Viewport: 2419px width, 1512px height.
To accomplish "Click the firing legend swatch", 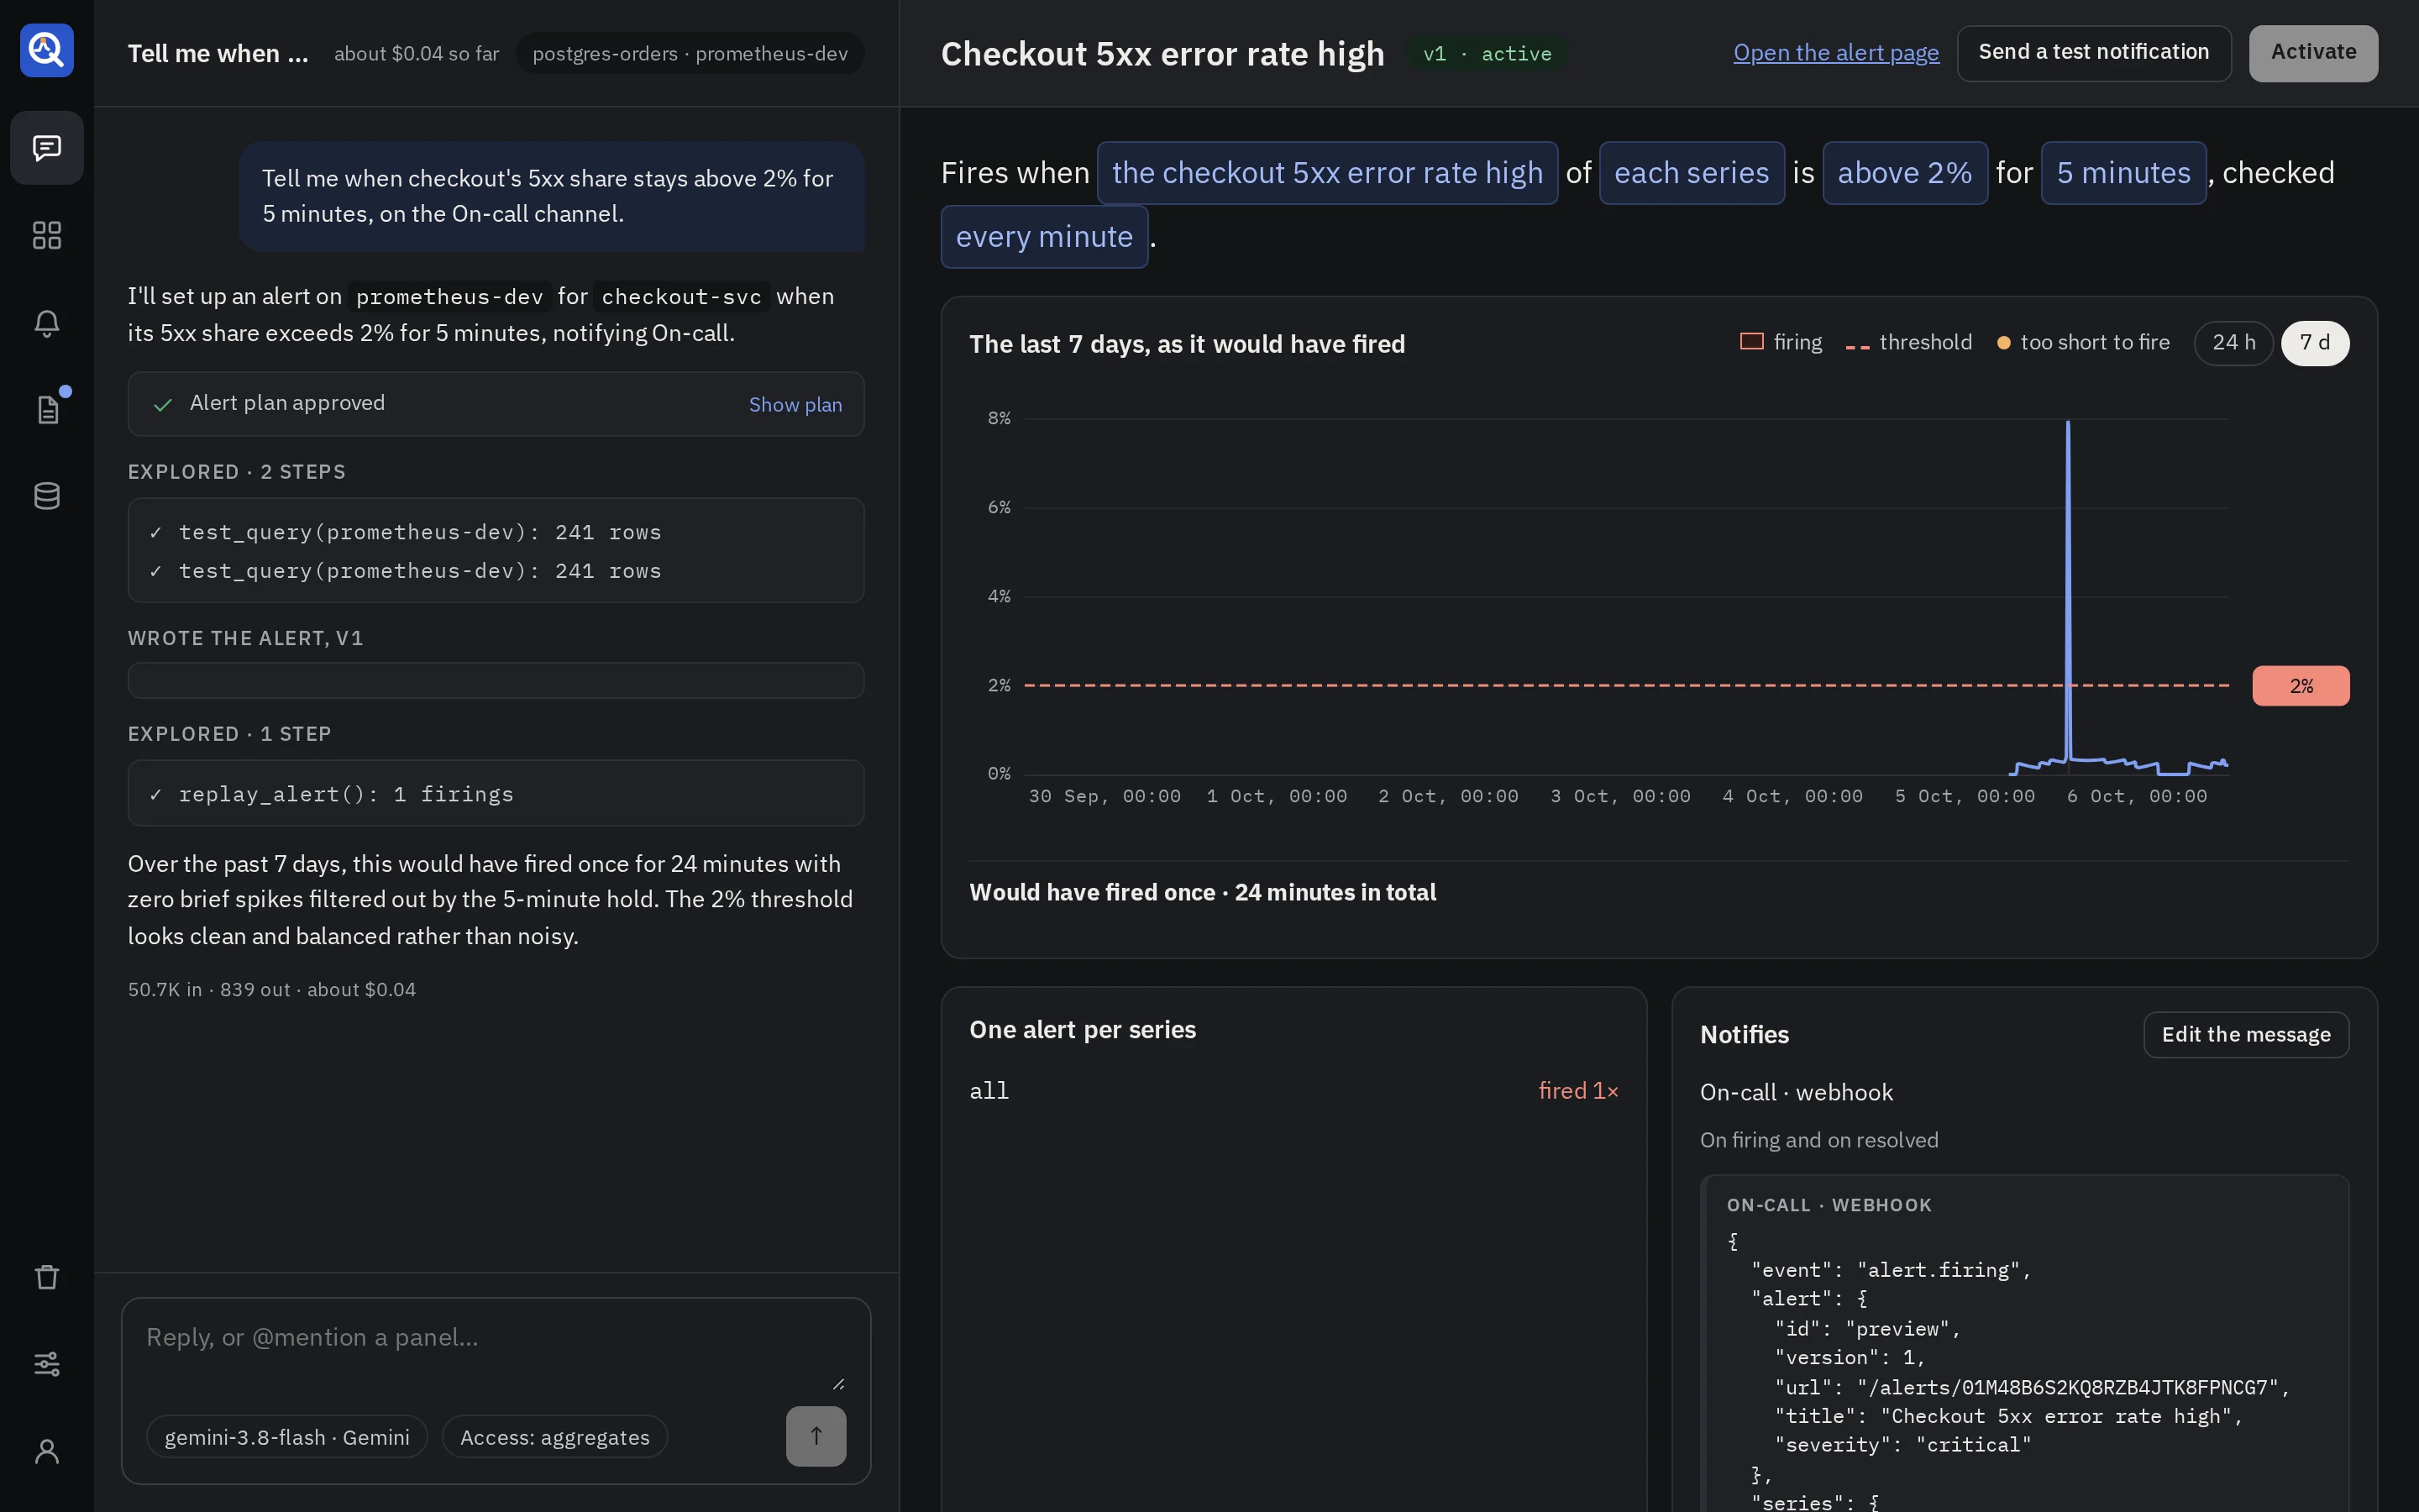I will 1751,342.
